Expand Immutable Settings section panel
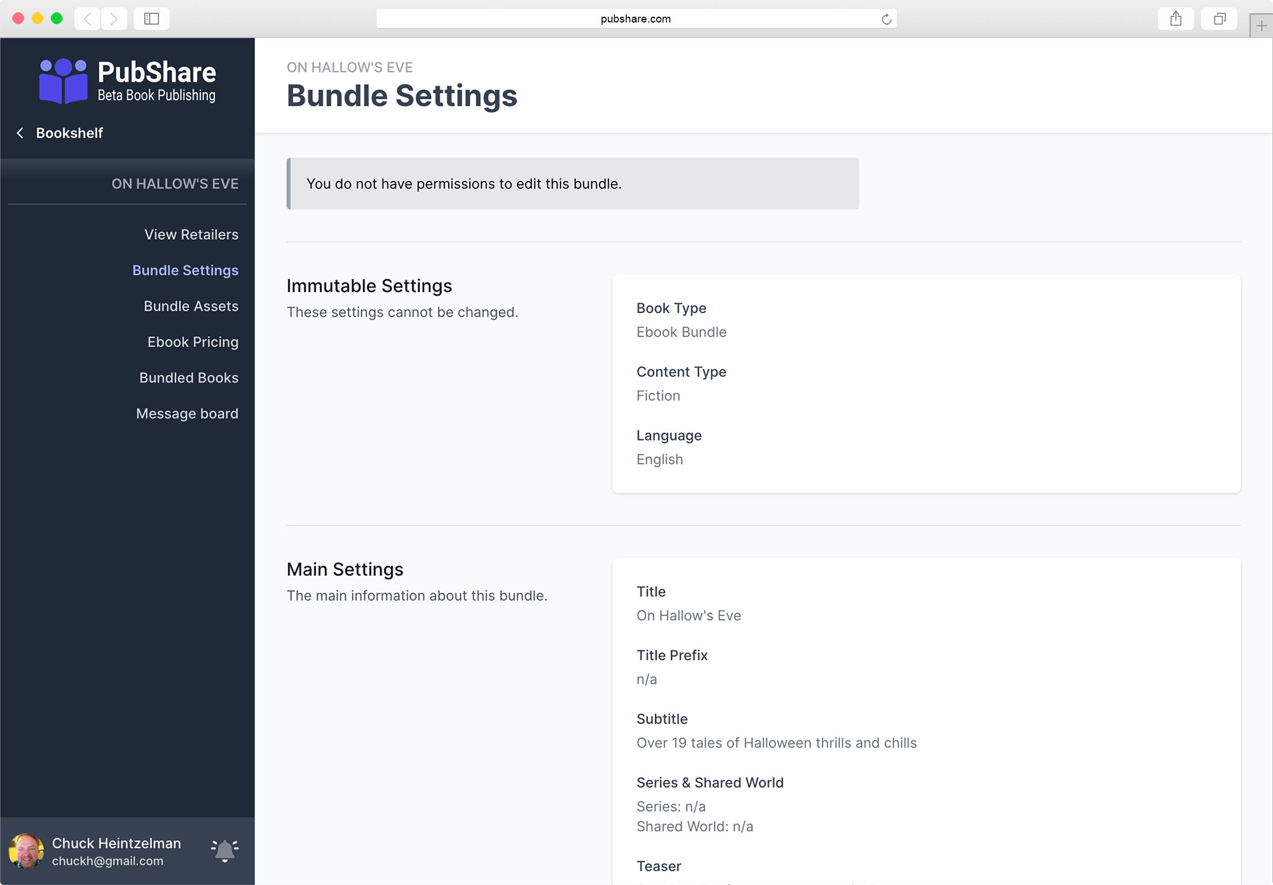The image size is (1273, 885). pos(370,285)
